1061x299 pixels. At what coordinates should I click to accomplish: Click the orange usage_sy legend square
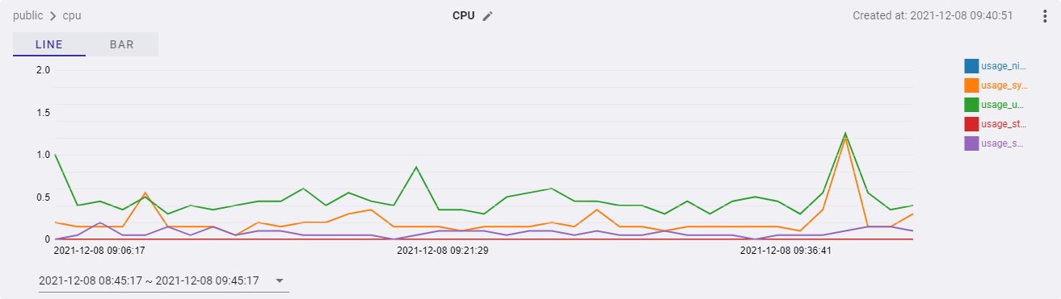[971, 85]
